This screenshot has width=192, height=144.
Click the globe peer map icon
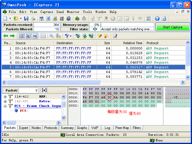coord(91,36)
